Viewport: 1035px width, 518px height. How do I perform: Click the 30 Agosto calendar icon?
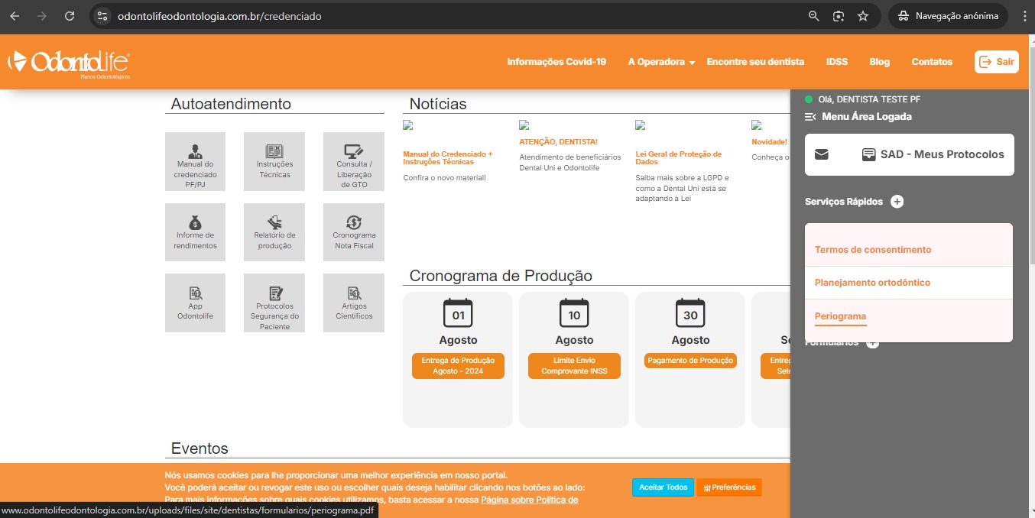(690, 313)
